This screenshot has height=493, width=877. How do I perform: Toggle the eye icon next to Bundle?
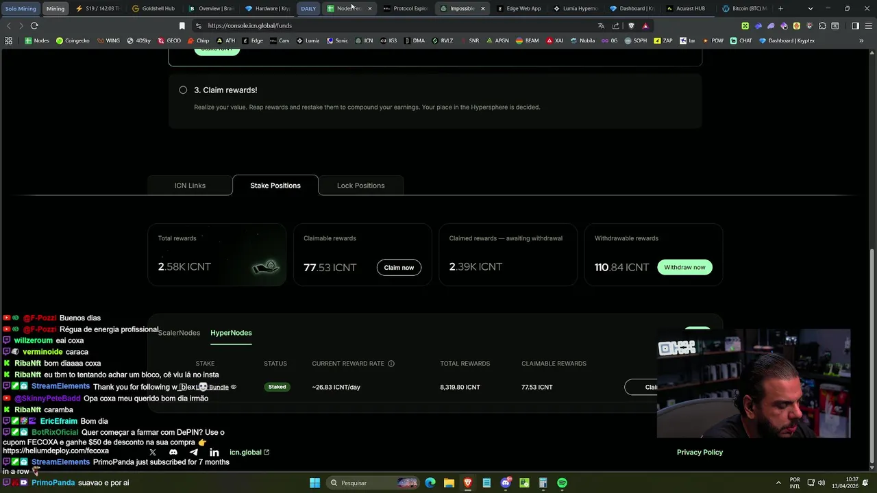pos(234,387)
